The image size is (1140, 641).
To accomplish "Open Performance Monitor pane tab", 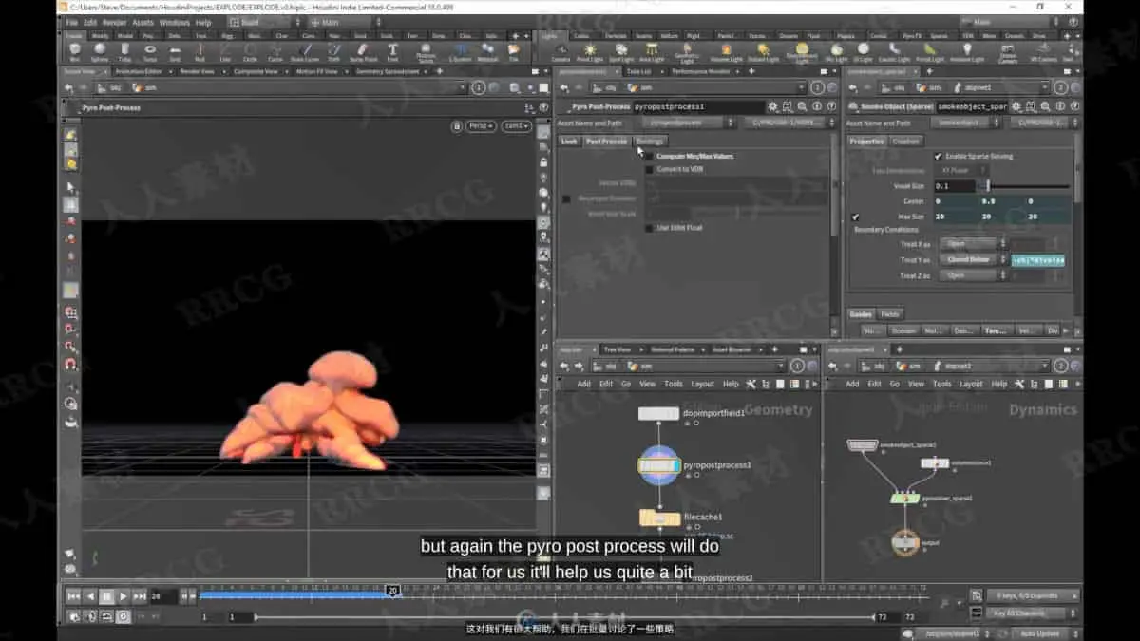I will [701, 71].
